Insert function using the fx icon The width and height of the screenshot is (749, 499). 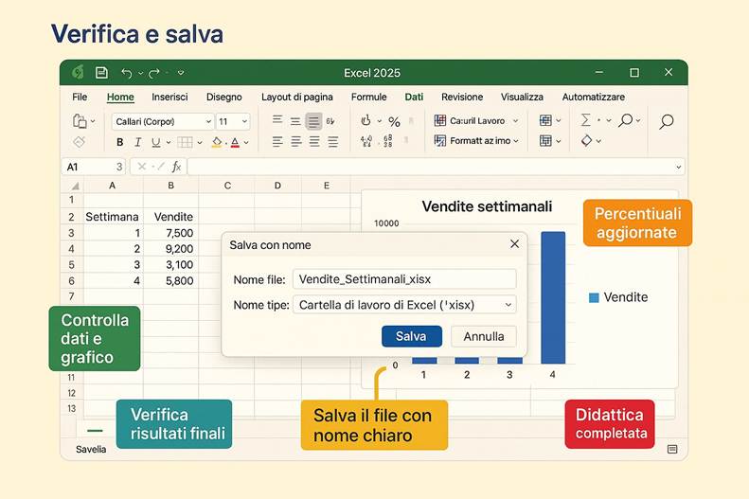(176, 167)
